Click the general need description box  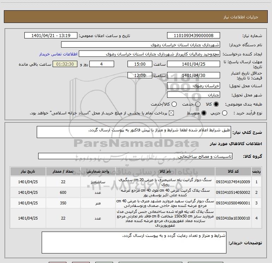coord(134,132)
